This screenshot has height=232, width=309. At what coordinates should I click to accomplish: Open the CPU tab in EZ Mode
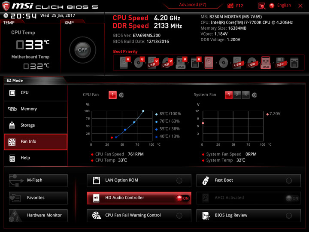36,93
